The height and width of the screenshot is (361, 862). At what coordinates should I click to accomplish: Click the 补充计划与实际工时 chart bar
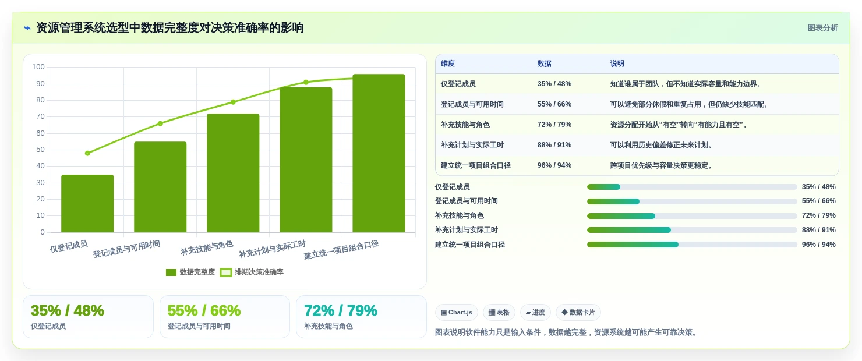[x=306, y=160]
